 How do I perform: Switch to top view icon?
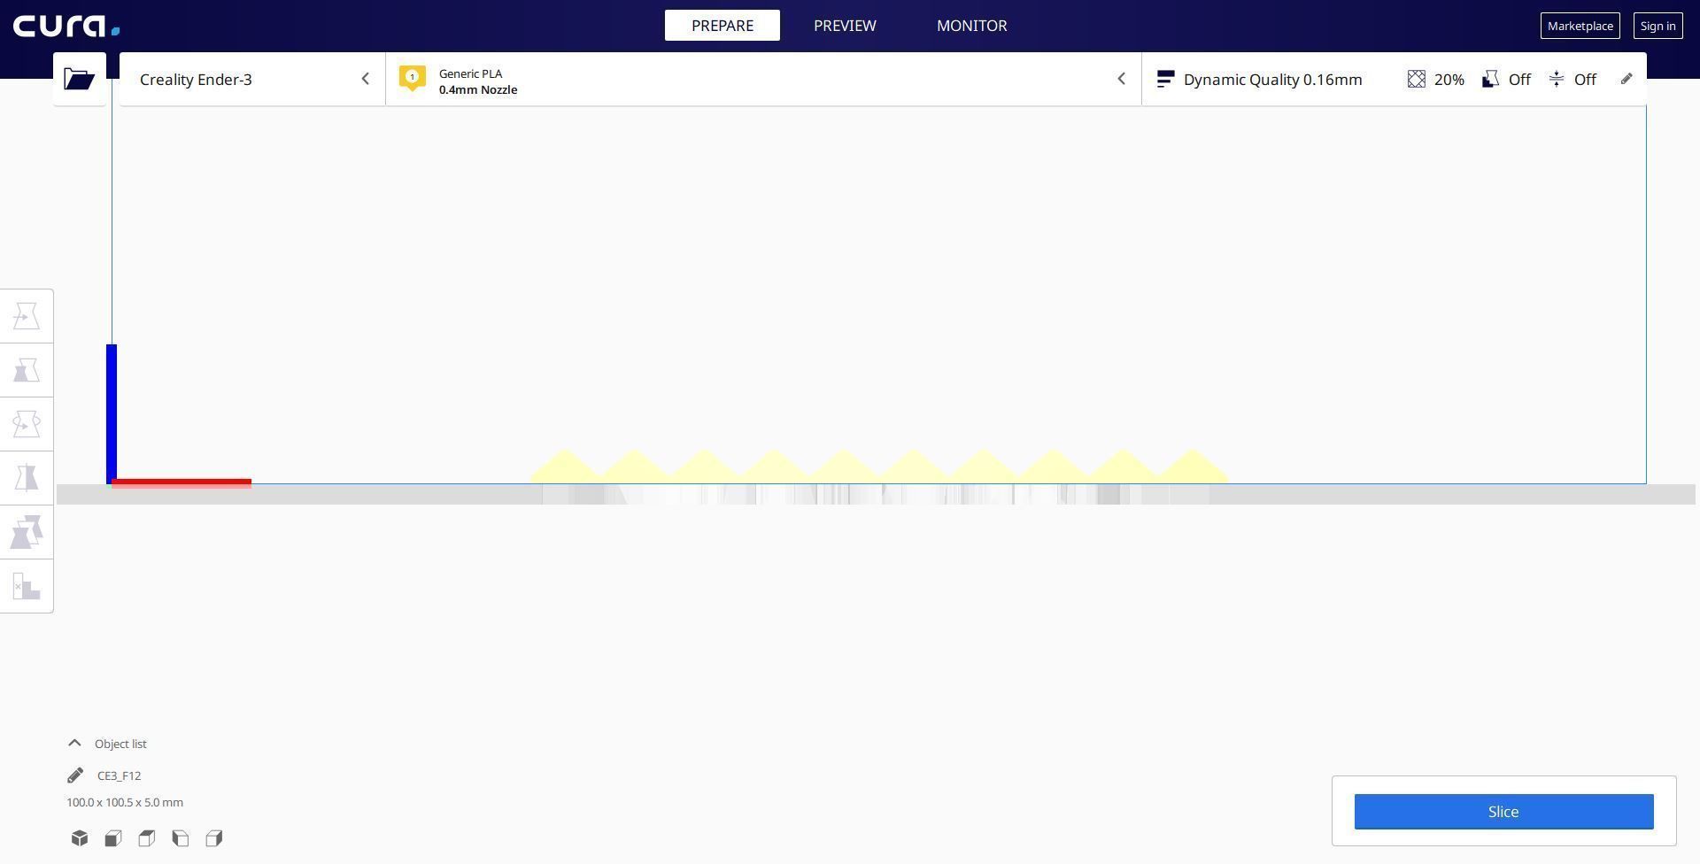[x=147, y=838]
